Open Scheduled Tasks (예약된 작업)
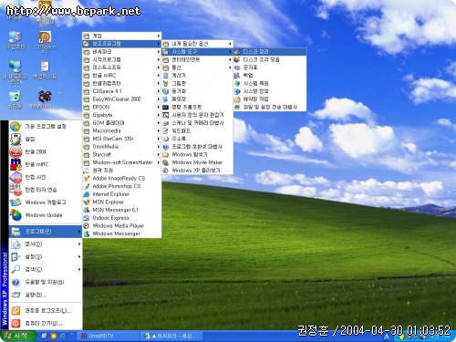456x342 pixels. pos(270,99)
